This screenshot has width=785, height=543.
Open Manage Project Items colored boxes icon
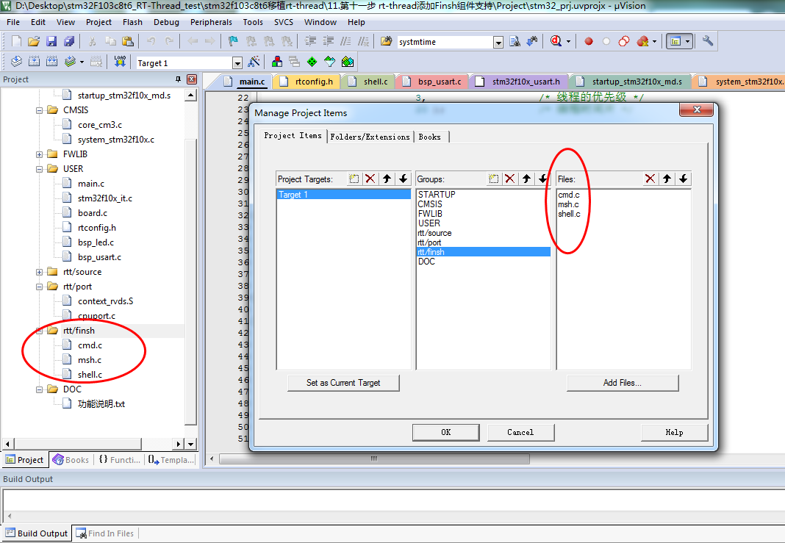coord(277,62)
